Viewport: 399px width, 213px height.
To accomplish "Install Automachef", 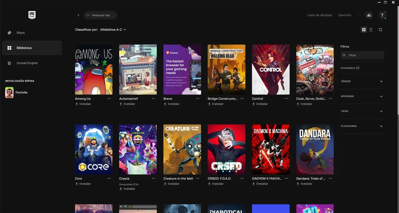I will pyautogui.click(x=127, y=104).
